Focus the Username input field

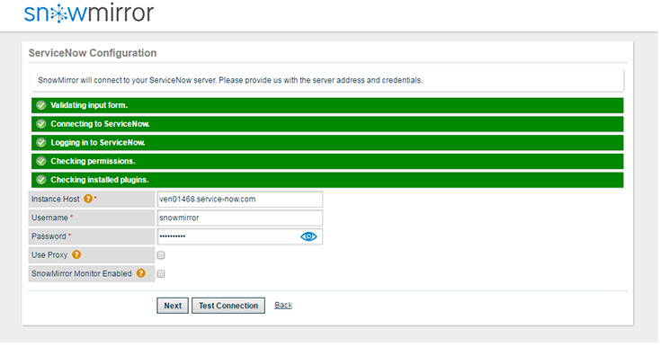pos(240,218)
